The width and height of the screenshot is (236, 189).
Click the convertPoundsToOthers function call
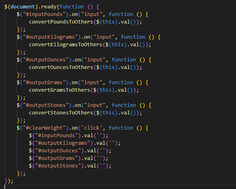(61, 22)
